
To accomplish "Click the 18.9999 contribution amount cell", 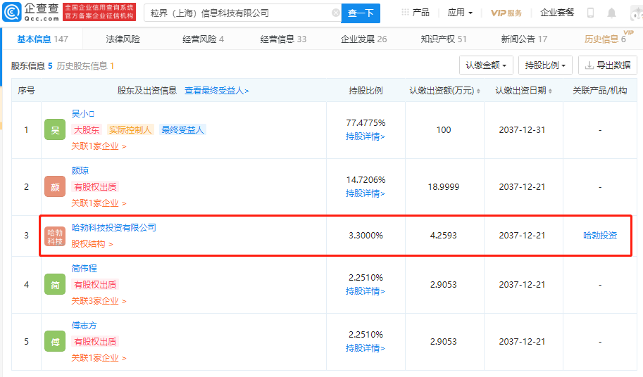I will 444,186.
